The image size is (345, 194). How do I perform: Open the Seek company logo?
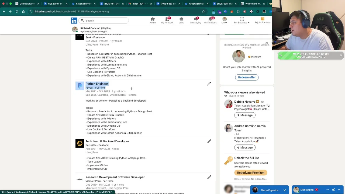[x=80, y=37]
